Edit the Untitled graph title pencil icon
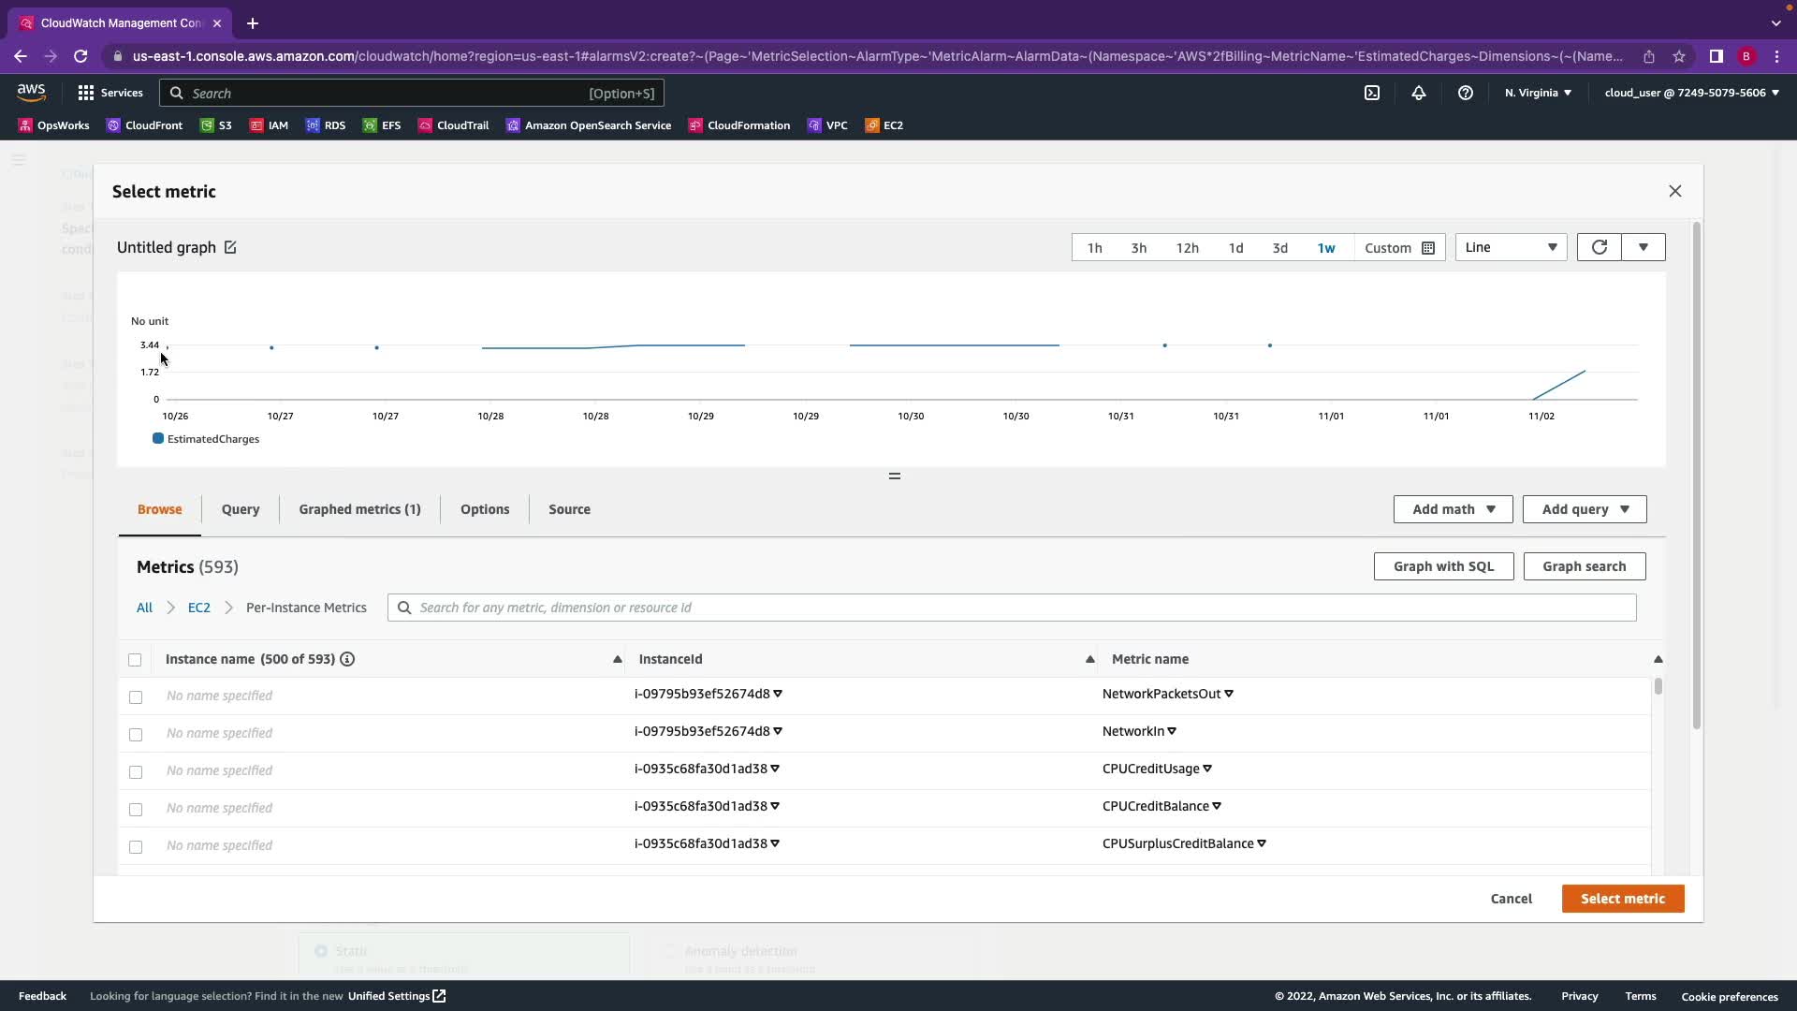This screenshot has width=1797, height=1011. tap(230, 247)
